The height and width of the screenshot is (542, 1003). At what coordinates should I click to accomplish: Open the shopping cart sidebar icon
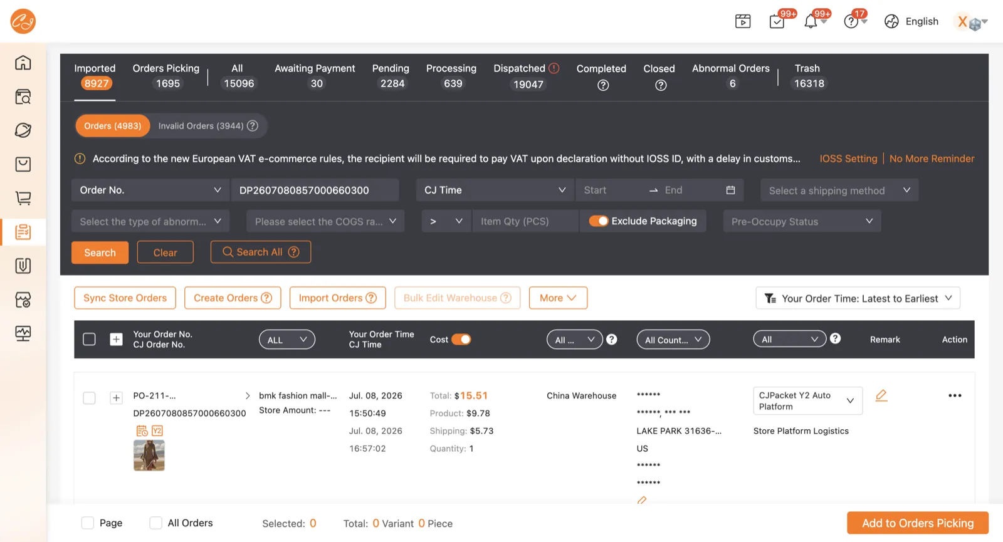coord(23,198)
